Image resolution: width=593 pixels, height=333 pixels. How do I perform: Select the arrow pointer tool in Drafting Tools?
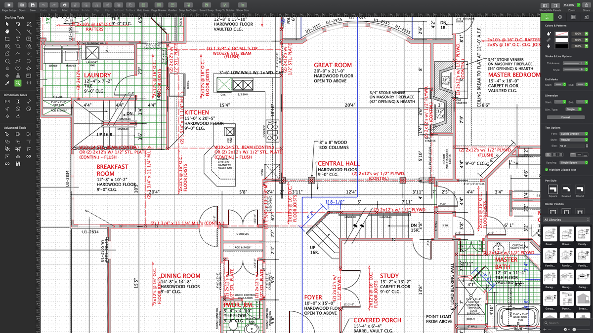pos(7,24)
